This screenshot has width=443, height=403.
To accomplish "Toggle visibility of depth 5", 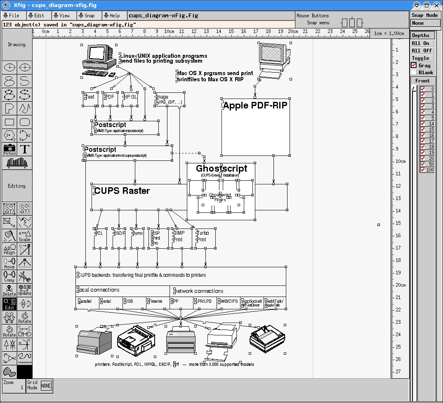I will click(x=423, y=118).
